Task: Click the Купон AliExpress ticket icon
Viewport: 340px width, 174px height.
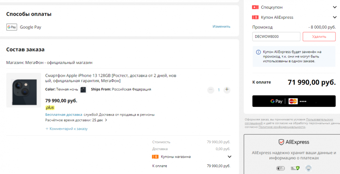Action: tap(255, 17)
